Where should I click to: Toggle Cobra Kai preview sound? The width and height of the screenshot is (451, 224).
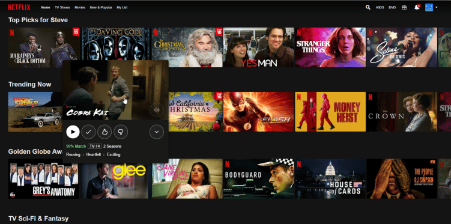(x=157, y=110)
